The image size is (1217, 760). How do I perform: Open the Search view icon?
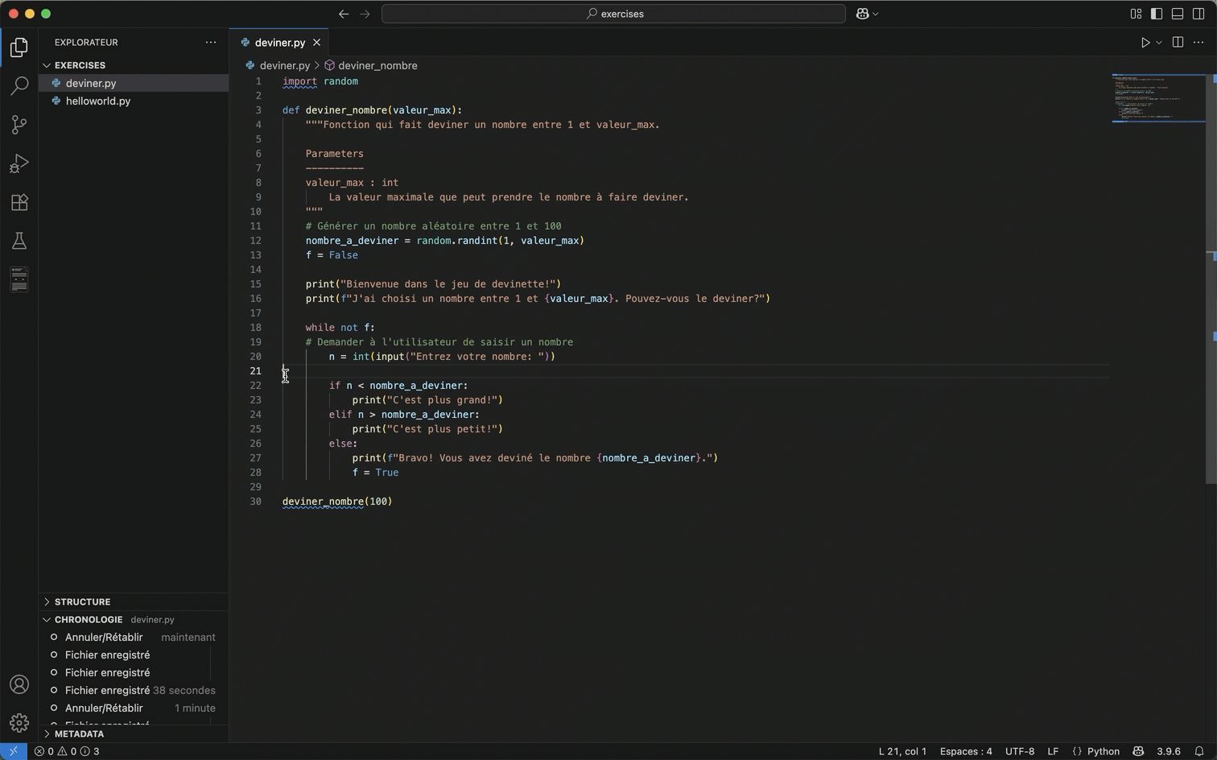pos(19,85)
